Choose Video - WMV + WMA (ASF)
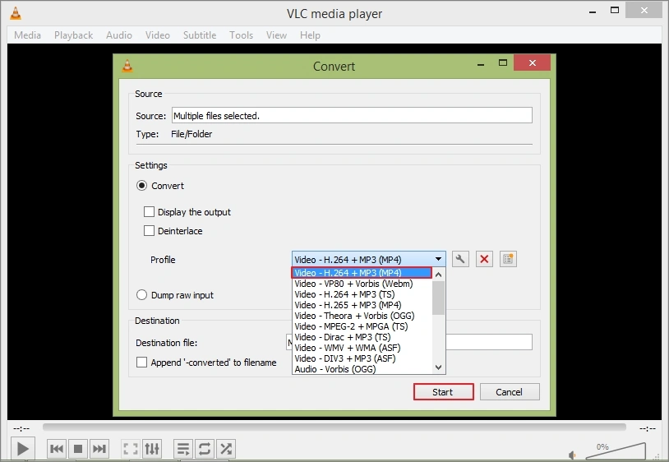The width and height of the screenshot is (669, 462). (362, 348)
